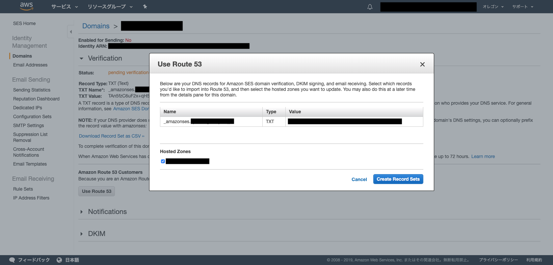Open Email Addresses in sidebar
This screenshot has height=265, width=553.
point(30,65)
